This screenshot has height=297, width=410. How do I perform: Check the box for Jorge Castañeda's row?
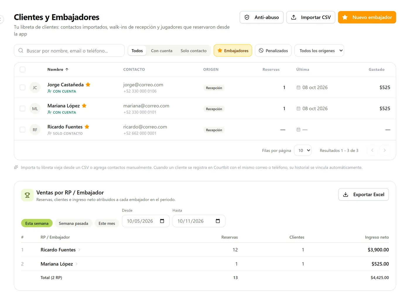tap(23, 87)
